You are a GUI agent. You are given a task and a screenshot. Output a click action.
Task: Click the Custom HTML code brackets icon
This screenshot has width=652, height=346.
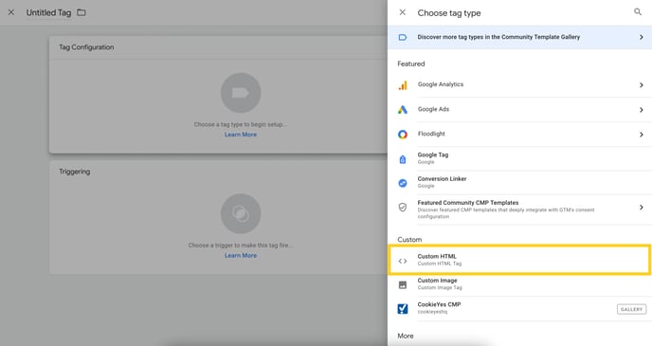coord(403,262)
